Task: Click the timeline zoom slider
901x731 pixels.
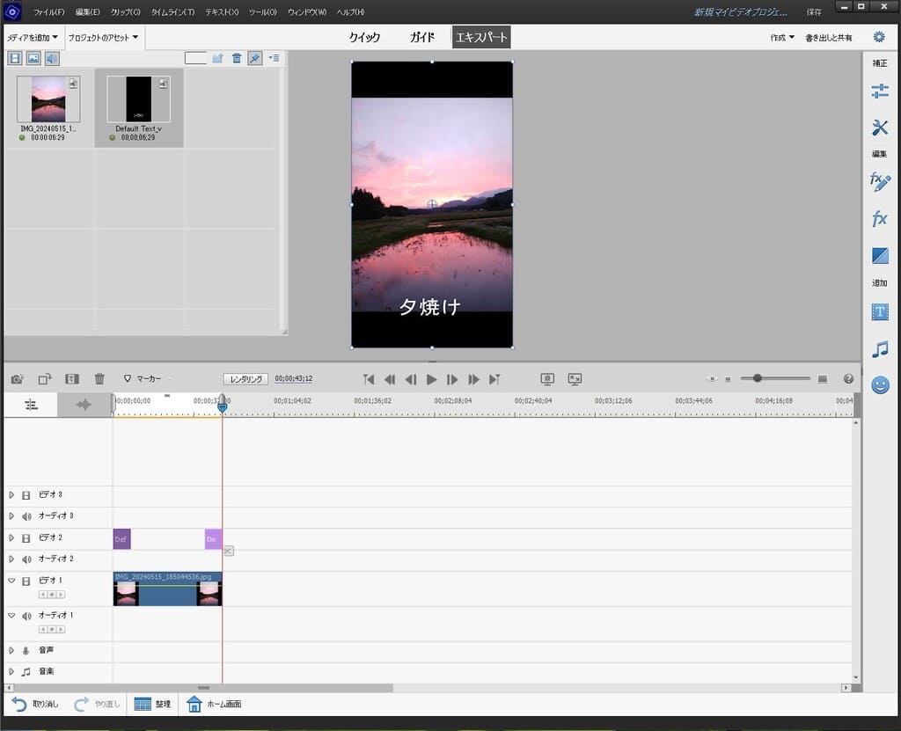Action: (x=757, y=378)
